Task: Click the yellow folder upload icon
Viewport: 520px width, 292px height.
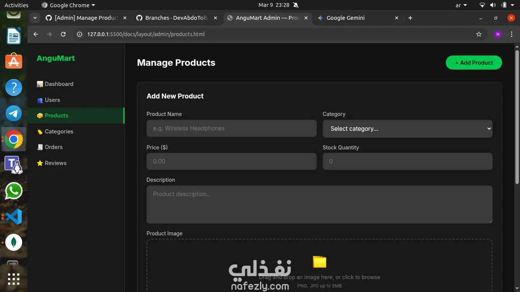Action: click(x=319, y=262)
